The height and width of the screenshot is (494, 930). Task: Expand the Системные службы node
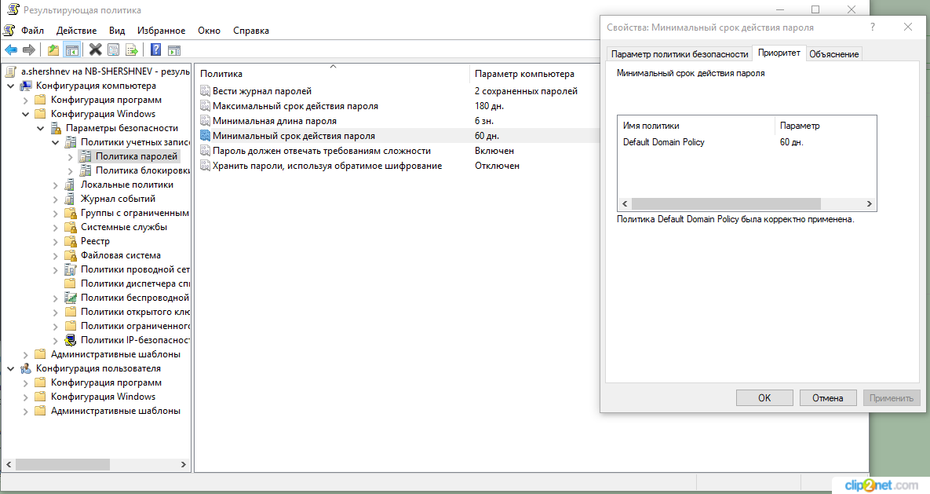pyautogui.click(x=55, y=228)
